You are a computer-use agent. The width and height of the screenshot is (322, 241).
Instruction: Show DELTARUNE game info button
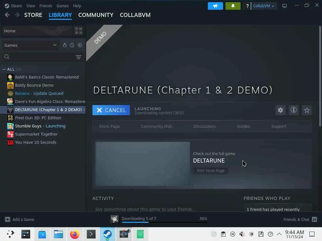pyautogui.click(x=293, y=110)
